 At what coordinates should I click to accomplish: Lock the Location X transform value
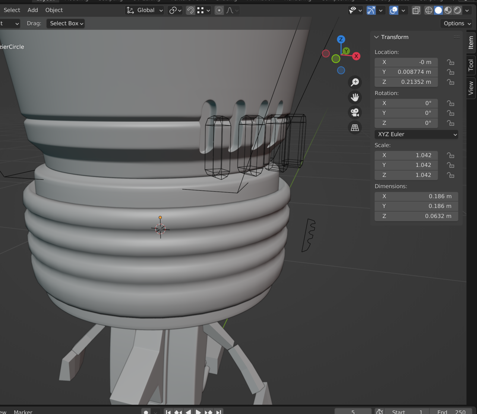click(450, 62)
